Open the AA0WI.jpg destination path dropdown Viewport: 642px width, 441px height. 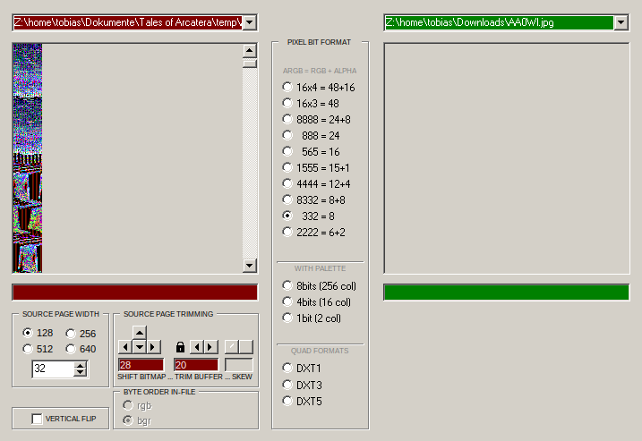point(621,22)
